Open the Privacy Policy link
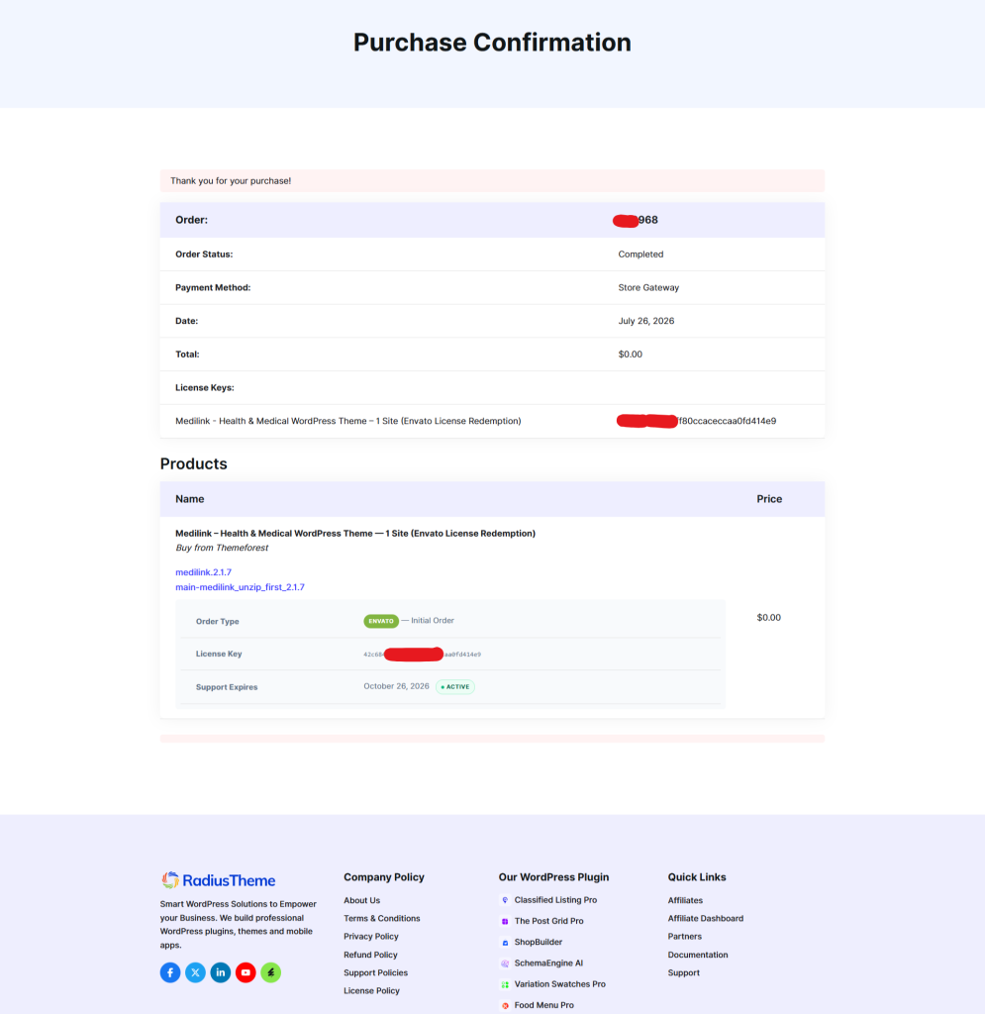985x1014 pixels. [x=371, y=937]
